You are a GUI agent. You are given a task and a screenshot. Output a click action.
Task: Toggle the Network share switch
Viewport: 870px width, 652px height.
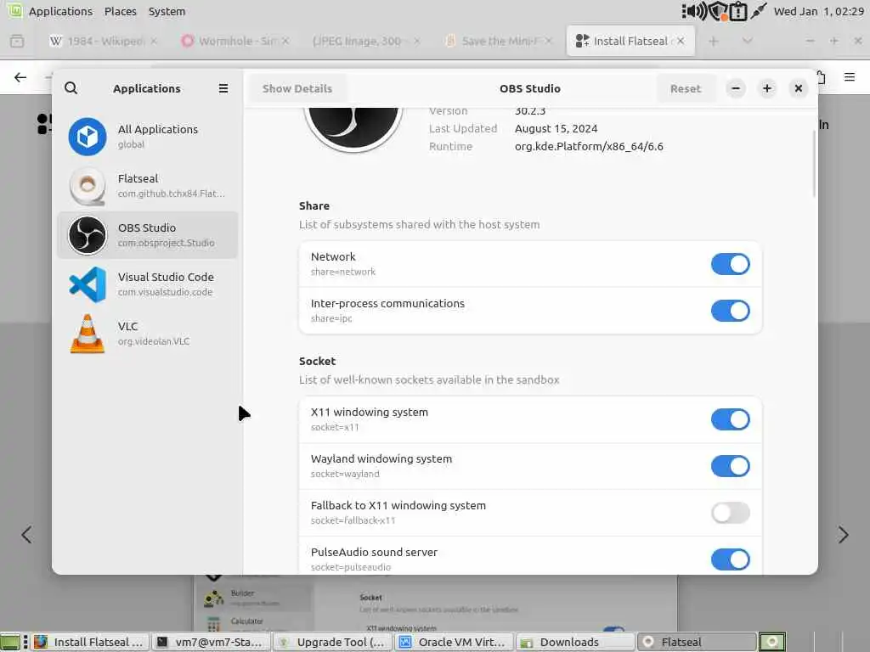point(730,264)
